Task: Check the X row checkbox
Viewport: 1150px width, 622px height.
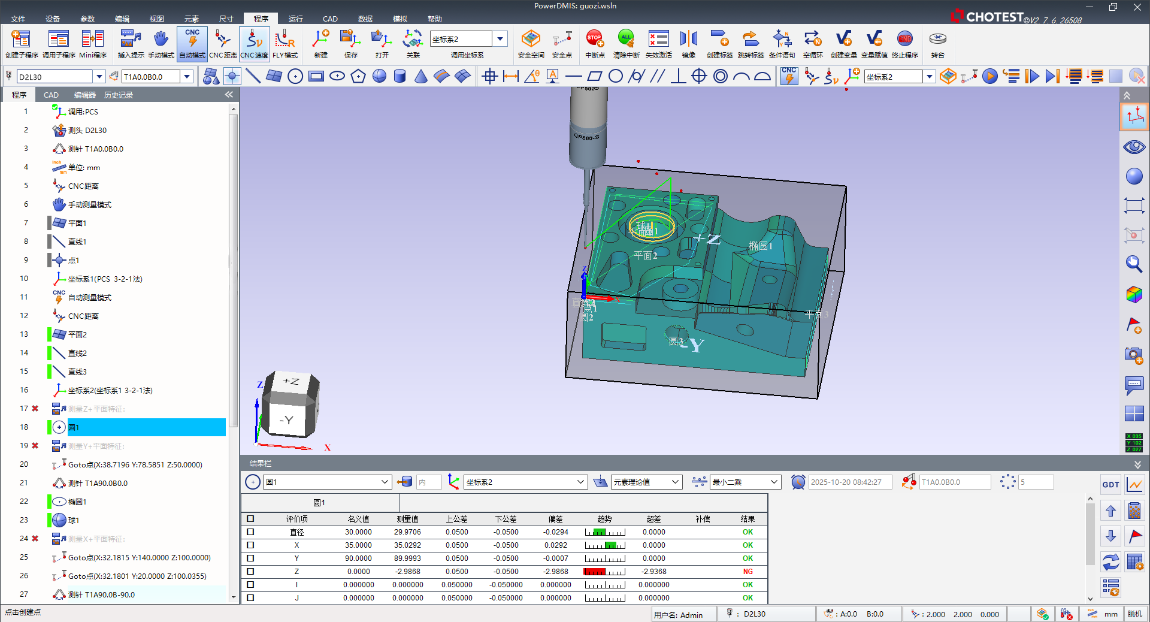Action: pyautogui.click(x=250, y=545)
